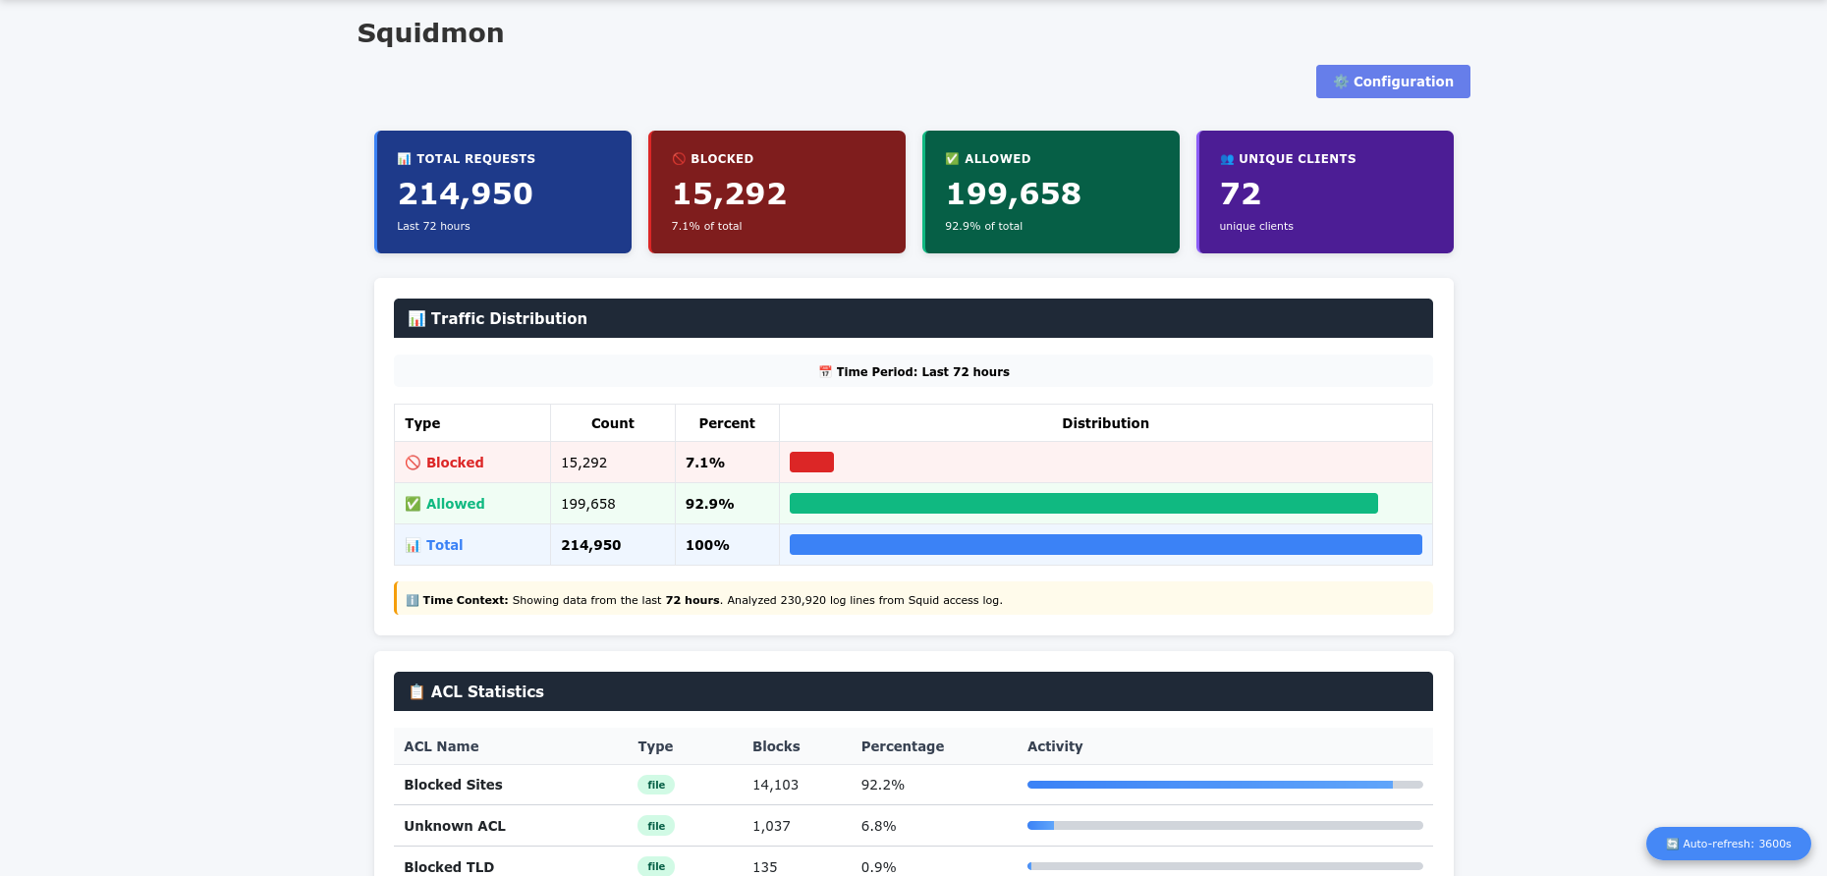Click the Percentage column header in ACL table

[903, 746]
